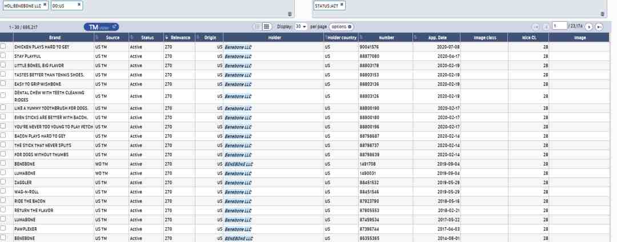Tick checkbox for STAY PLAYFUL row
The width and height of the screenshot is (617, 242).
pyautogui.click(x=3, y=56)
